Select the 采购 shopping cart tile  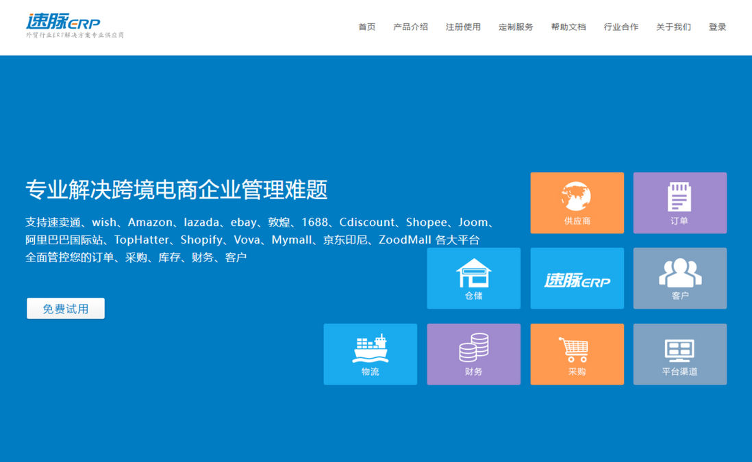tap(577, 354)
